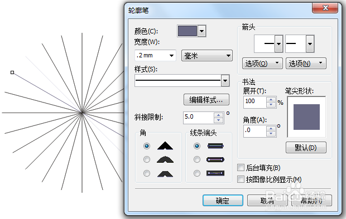Select the round corner radio button
Viewport: 346px width, 219px height.
tap(147, 159)
